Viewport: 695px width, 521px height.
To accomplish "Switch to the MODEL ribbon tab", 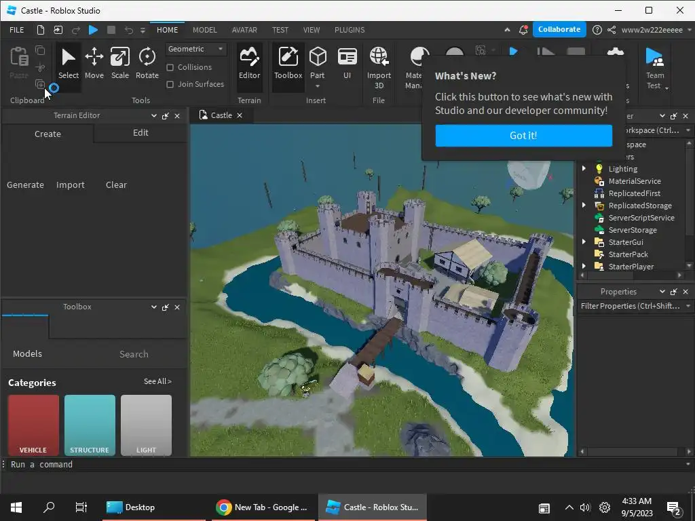I will [x=205, y=30].
